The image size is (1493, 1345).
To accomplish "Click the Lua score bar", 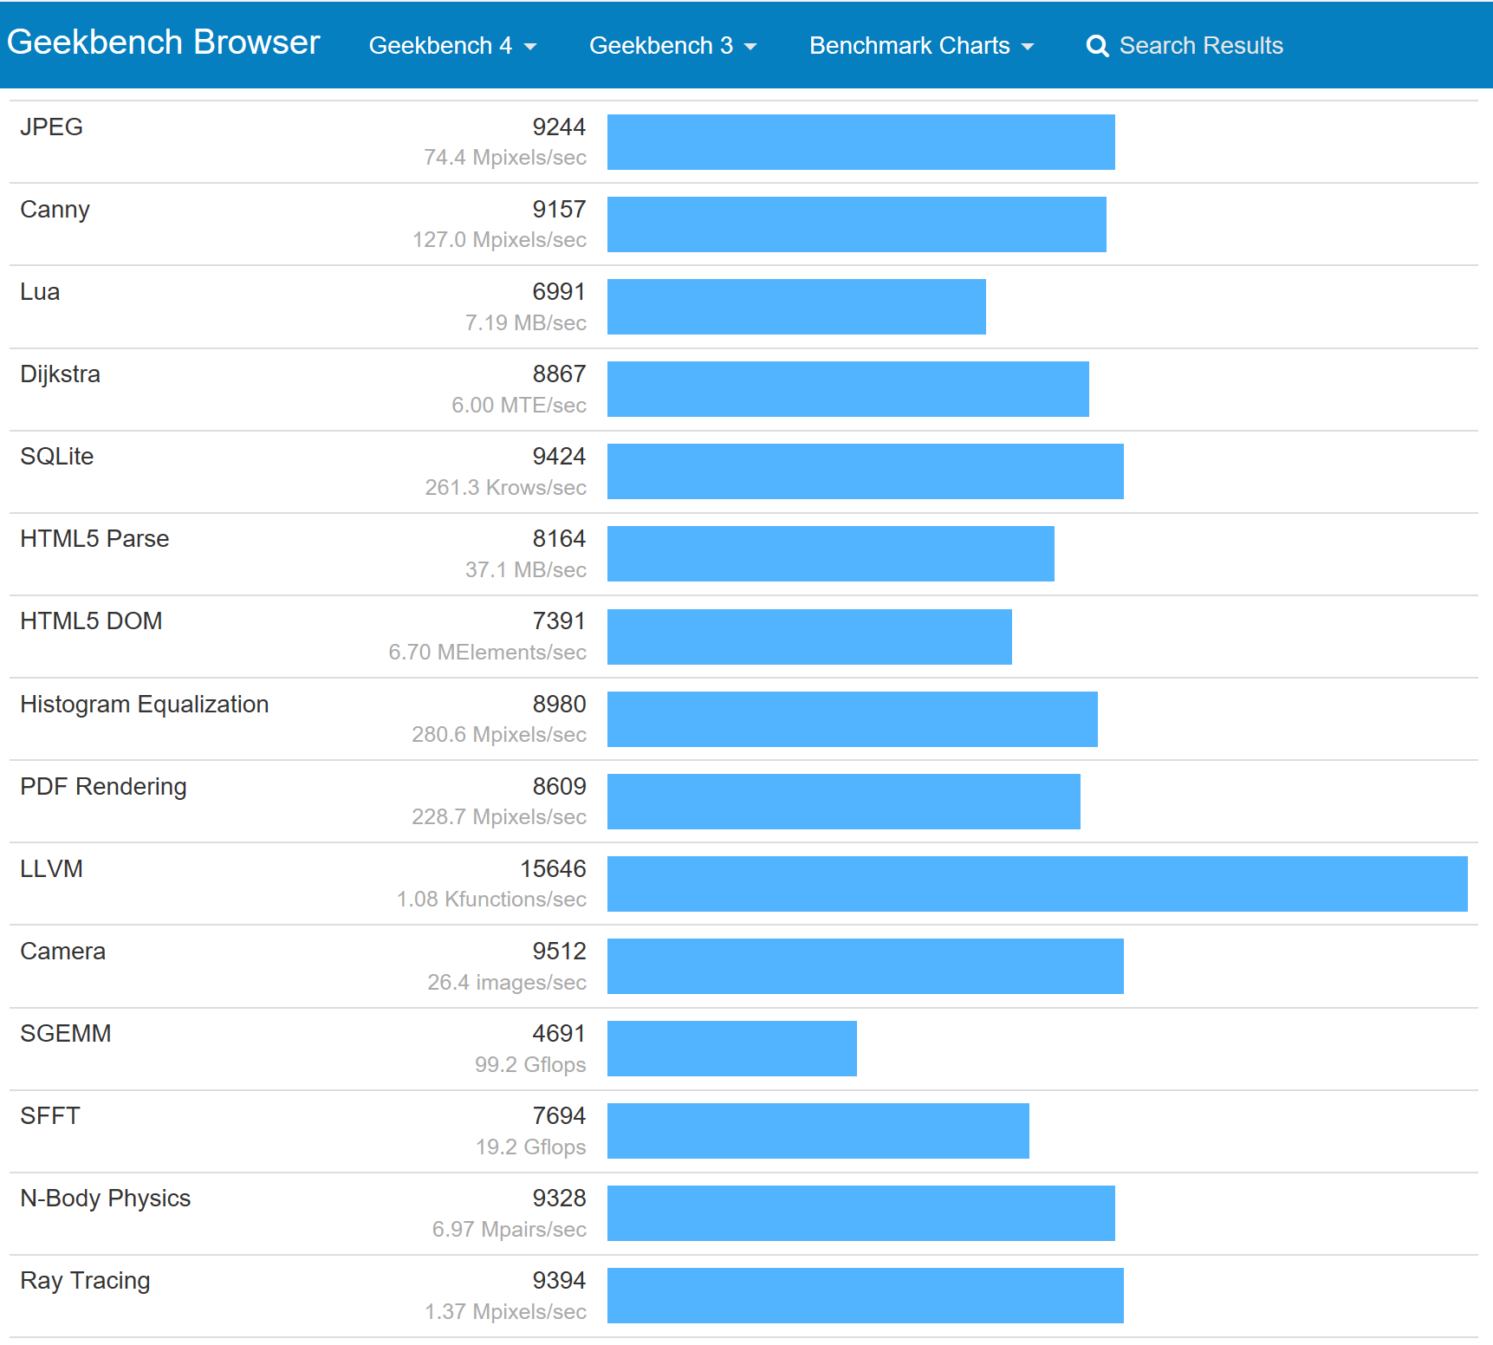I will coord(796,307).
